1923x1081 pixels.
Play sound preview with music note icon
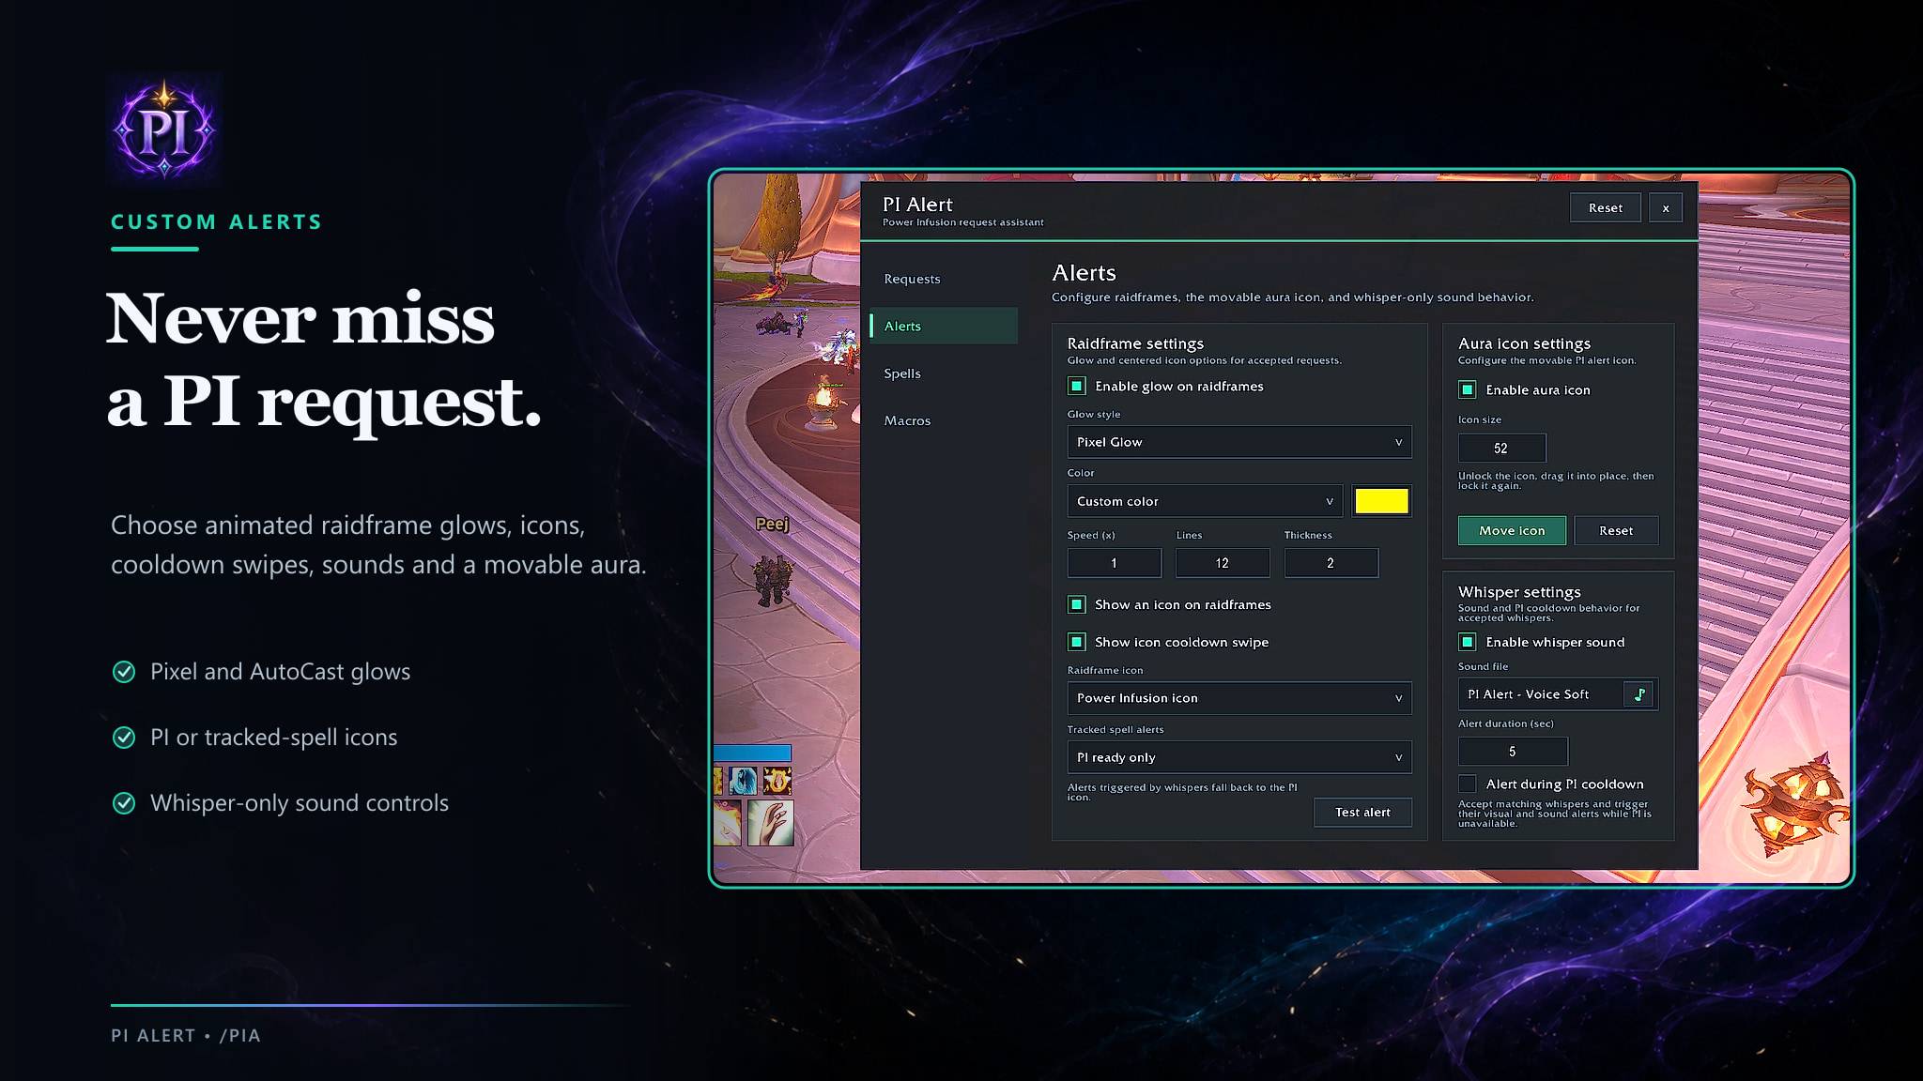1639,694
